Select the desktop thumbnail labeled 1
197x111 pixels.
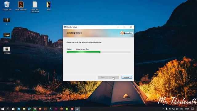click(7, 36)
